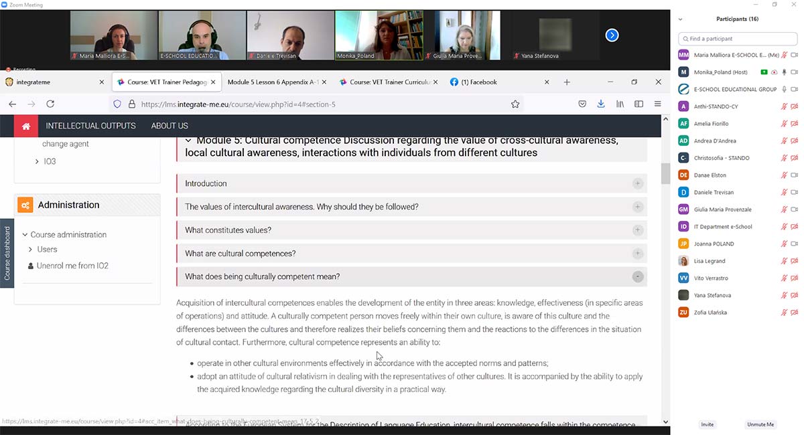Collapse the Course administration tree

pyautogui.click(x=25, y=235)
